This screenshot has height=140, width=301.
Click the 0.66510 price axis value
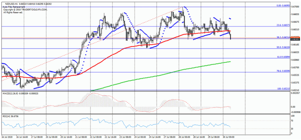pyautogui.click(x=295, y=30)
